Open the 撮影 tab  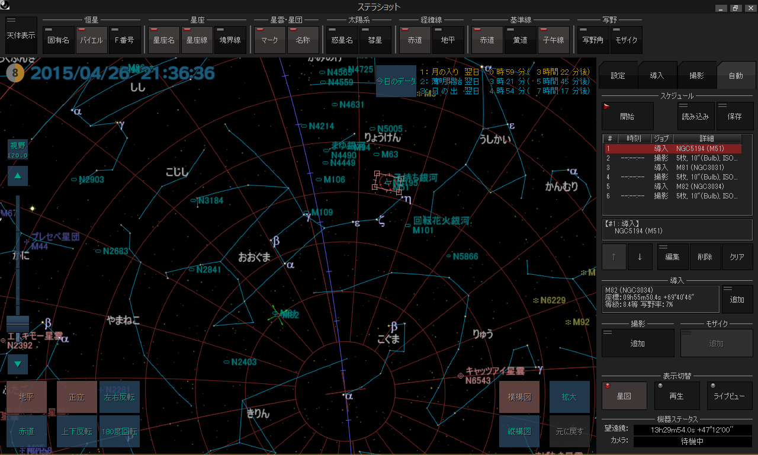pyautogui.click(x=696, y=75)
